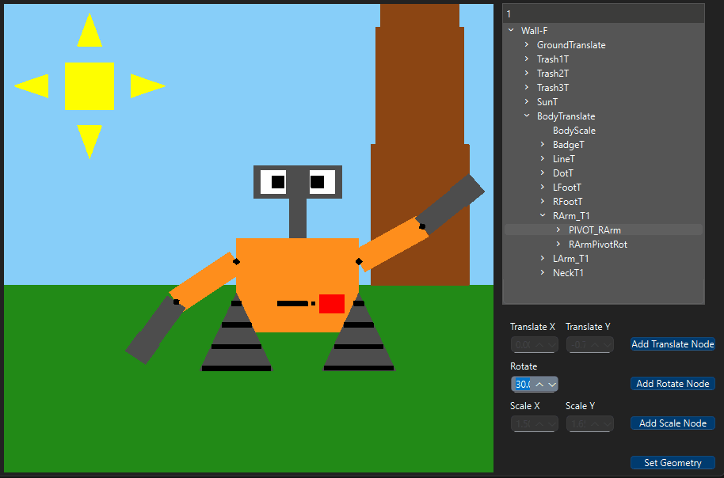Collapse the Wall-F root node

[x=511, y=30]
